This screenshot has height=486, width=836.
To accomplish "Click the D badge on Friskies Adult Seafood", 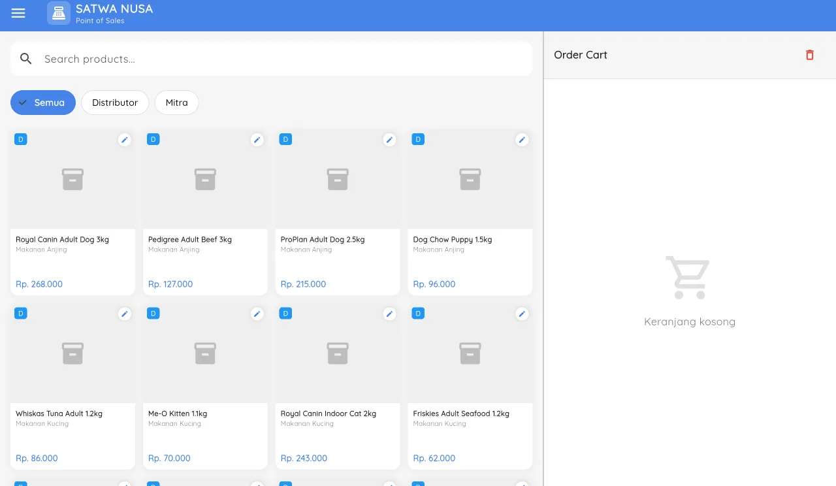I will [x=418, y=314].
